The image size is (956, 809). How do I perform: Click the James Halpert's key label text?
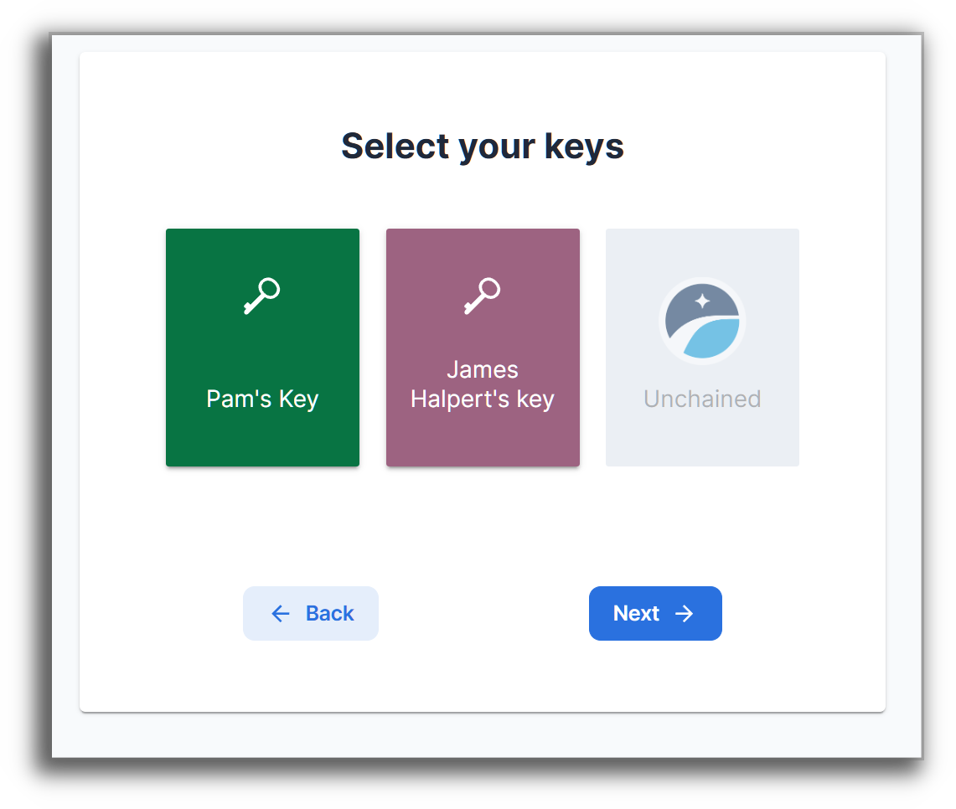(483, 384)
